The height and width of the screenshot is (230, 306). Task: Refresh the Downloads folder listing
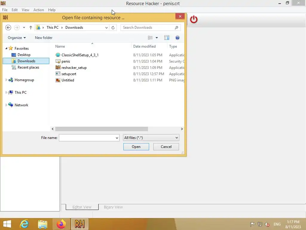[113, 28]
